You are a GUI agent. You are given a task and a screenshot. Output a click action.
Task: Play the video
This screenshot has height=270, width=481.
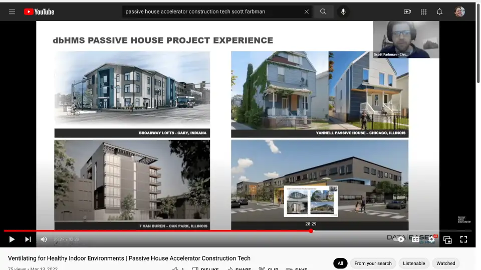click(12, 239)
